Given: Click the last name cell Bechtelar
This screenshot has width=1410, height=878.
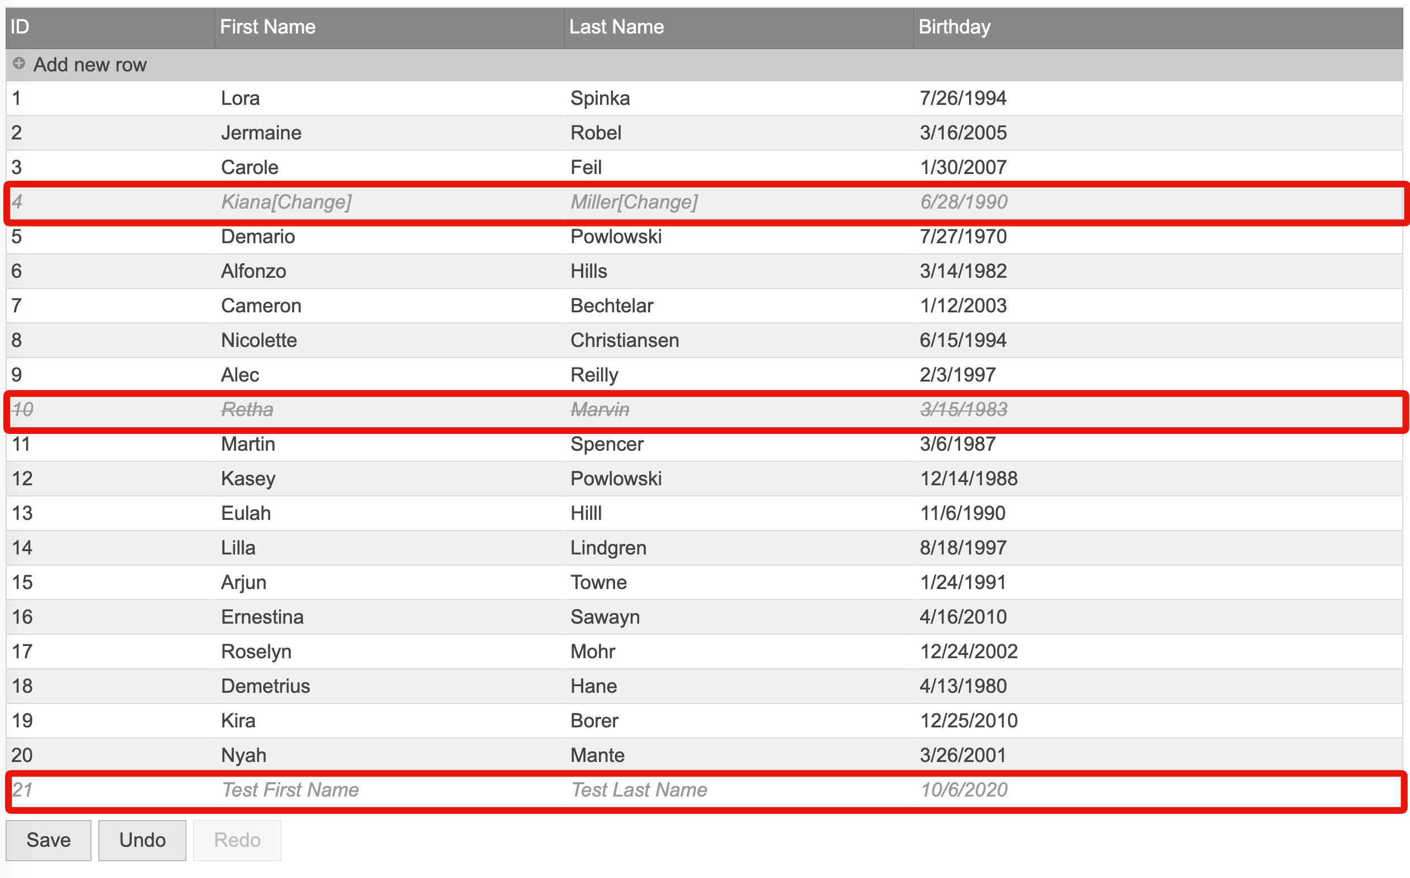Looking at the screenshot, I should pyautogui.click(x=612, y=306).
